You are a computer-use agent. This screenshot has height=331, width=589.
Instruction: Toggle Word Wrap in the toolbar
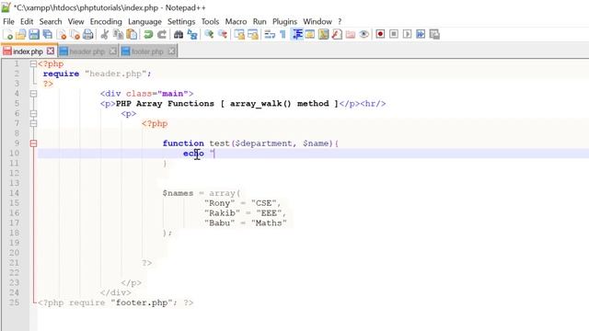270,35
